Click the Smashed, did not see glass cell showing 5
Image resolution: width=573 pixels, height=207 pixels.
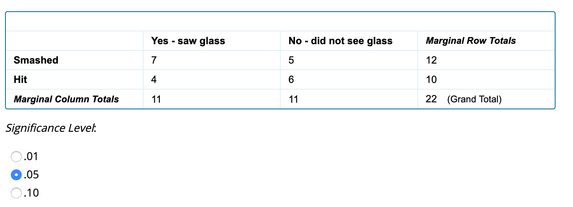pos(292,60)
